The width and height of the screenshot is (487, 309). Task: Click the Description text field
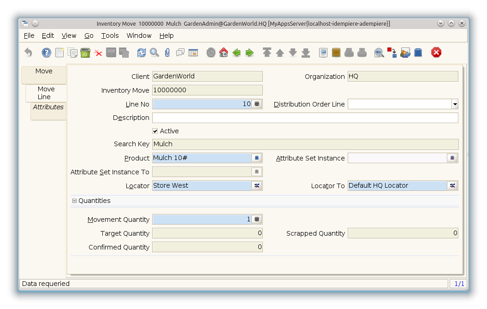(305, 118)
